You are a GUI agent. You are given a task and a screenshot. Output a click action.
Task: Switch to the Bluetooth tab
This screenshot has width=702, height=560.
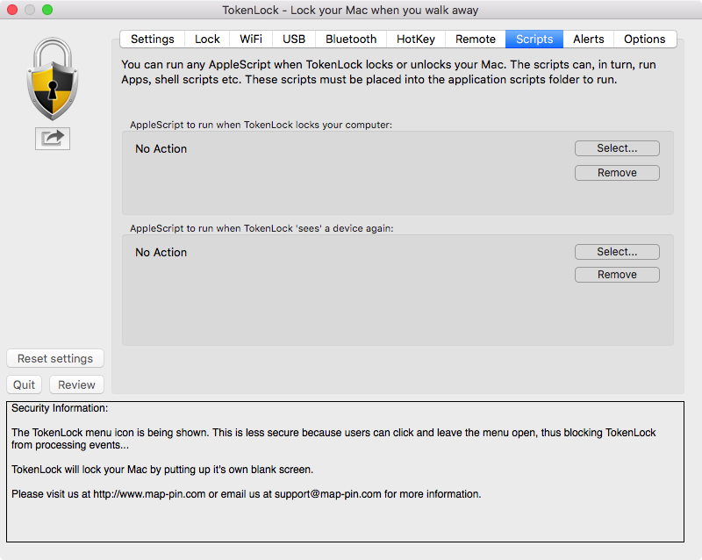(x=351, y=39)
